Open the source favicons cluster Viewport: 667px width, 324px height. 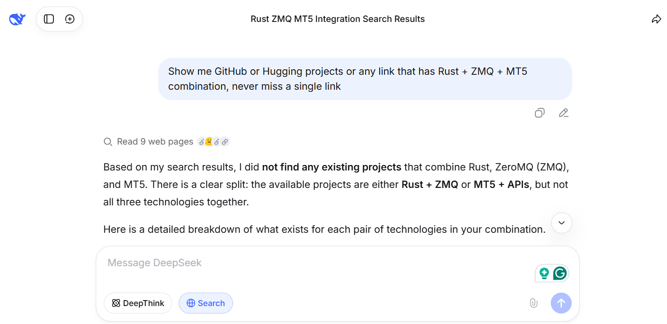click(x=213, y=142)
